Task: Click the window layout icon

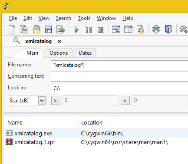Action: click(128, 30)
